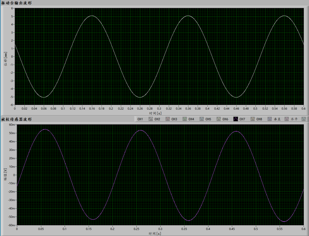309x236 pixels.
Task: Click the 0.05 tick on bottom chart X-axis
Action: point(41,229)
